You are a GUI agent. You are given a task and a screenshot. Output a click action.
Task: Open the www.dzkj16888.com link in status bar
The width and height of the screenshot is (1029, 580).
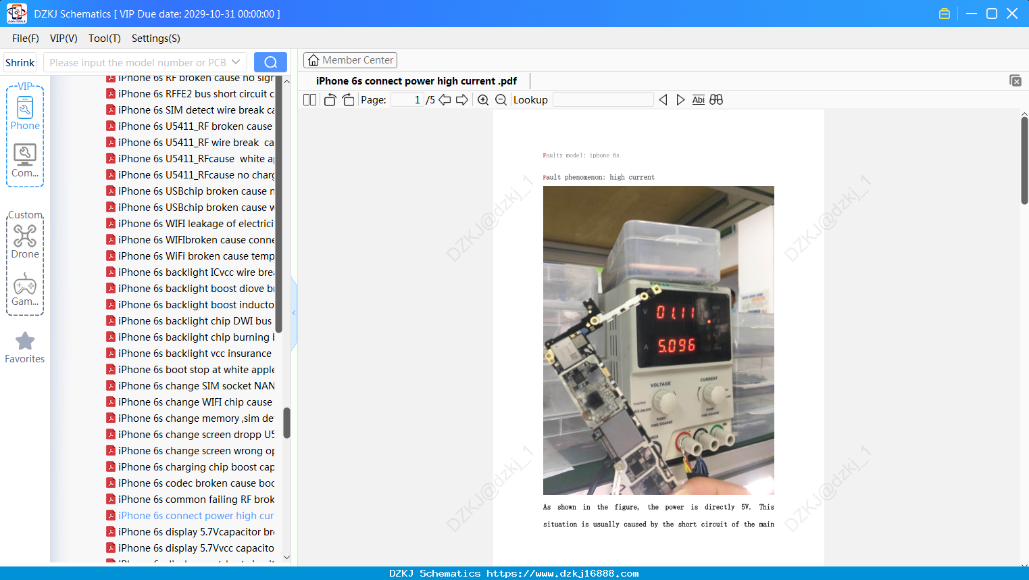pyautogui.click(x=562, y=573)
